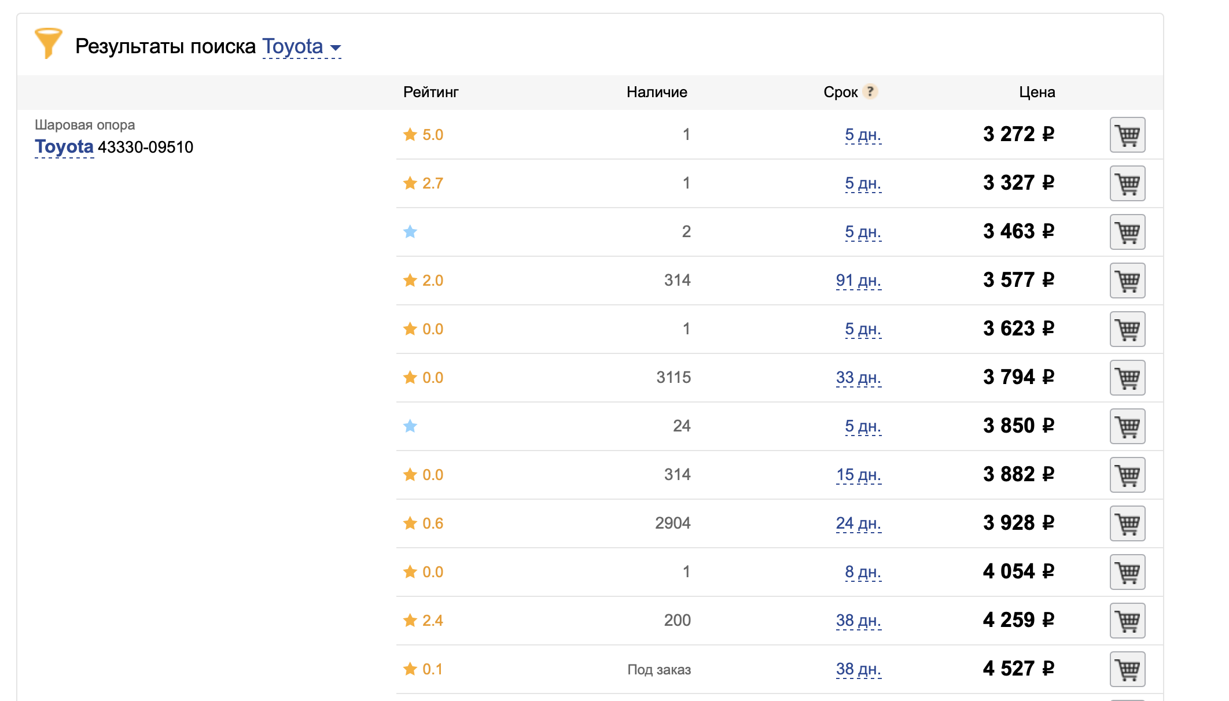The height and width of the screenshot is (701, 1229).
Task: Click the 2.4 rating star
Action: (410, 620)
